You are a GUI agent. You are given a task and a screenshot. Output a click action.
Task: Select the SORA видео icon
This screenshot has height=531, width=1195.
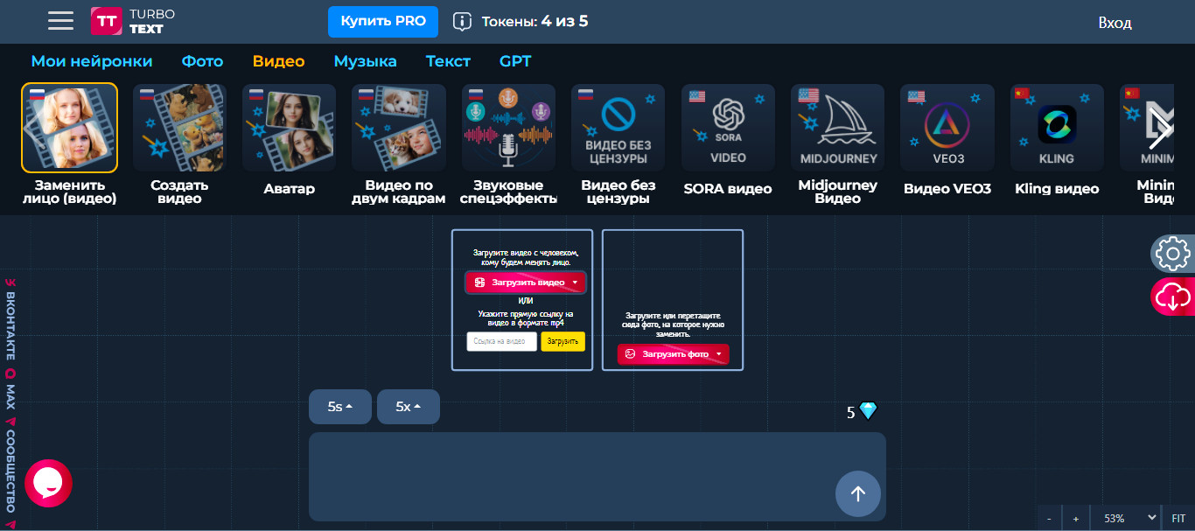(728, 128)
